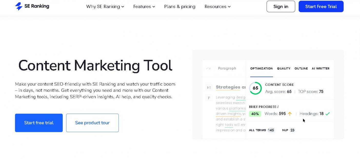
Task: Click the Sign in button
Action: (281, 7)
